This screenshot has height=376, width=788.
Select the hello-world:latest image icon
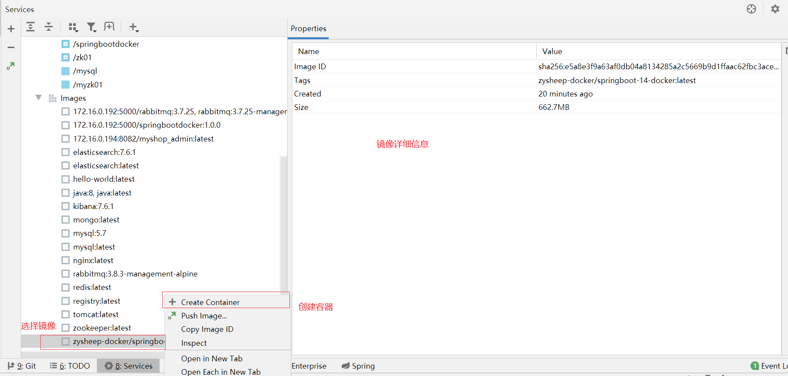pos(65,179)
